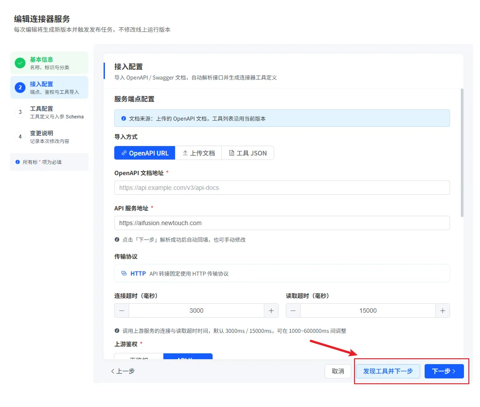
Task: Click the 传输协议 label
Action: pos(126,256)
